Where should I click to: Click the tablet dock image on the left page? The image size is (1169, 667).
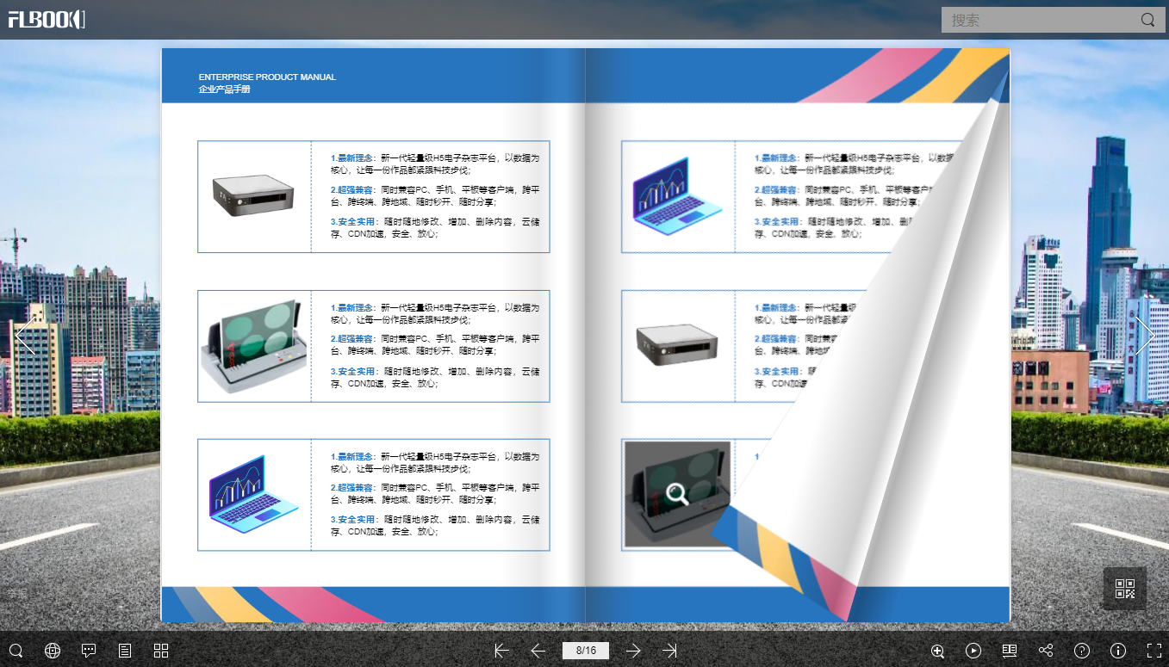point(253,346)
